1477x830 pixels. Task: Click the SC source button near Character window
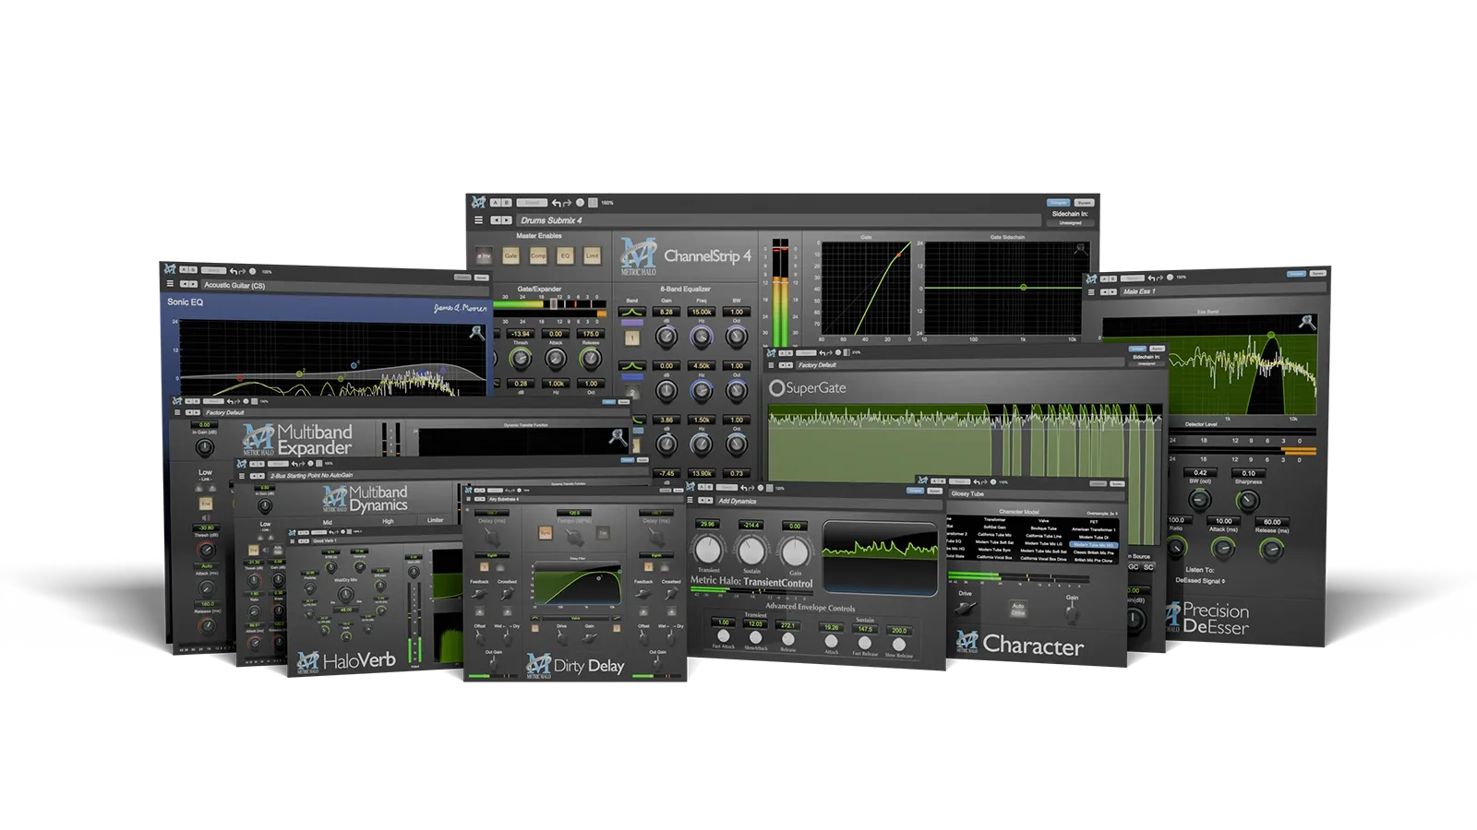pos(1148,567)
